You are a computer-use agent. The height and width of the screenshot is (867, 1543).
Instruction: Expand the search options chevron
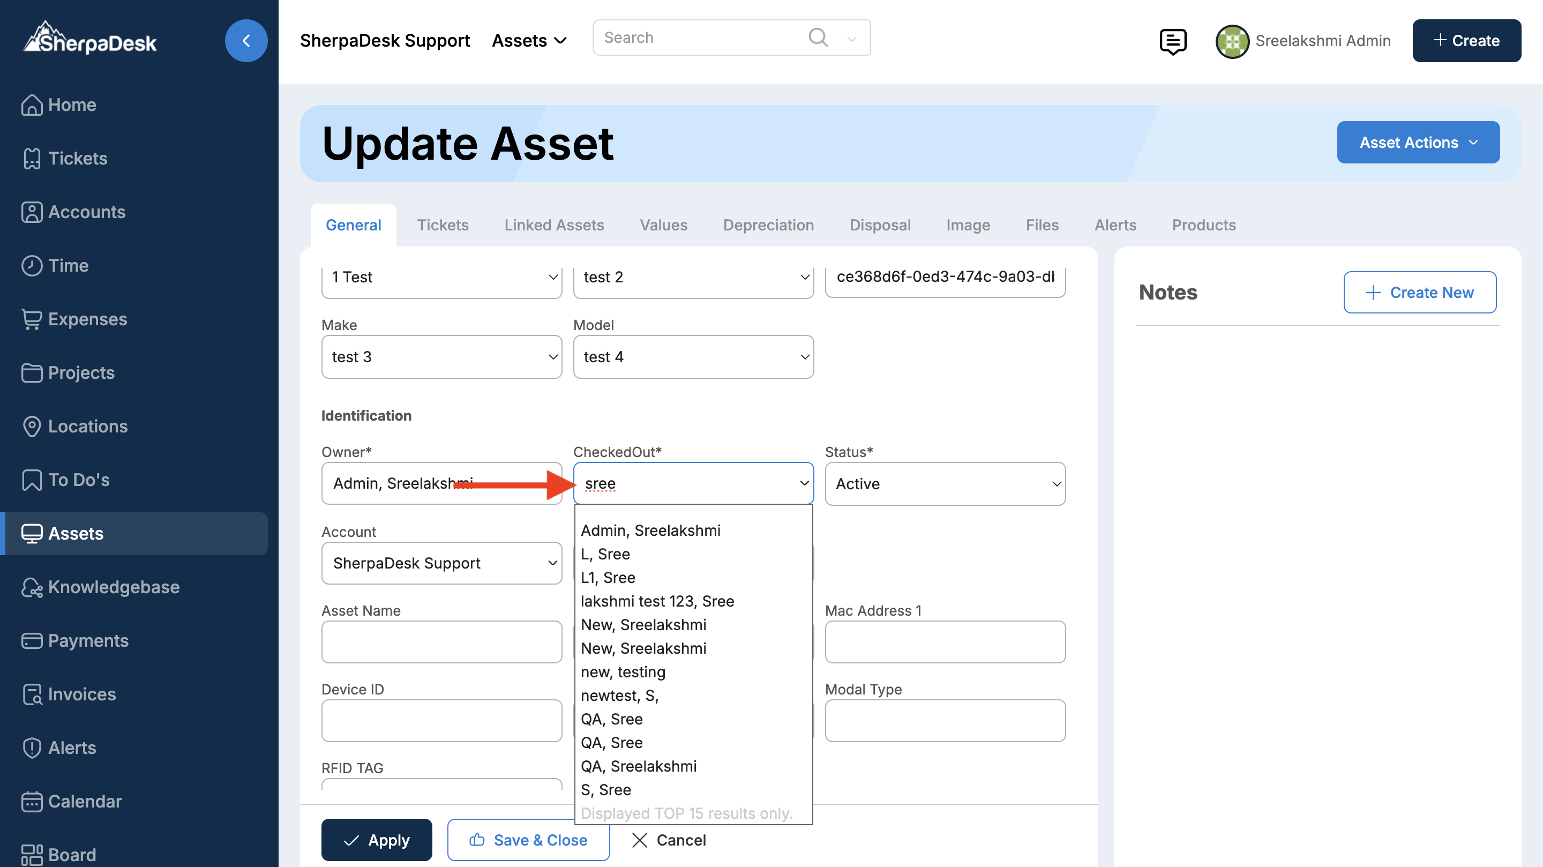click(x=851, y=39)
